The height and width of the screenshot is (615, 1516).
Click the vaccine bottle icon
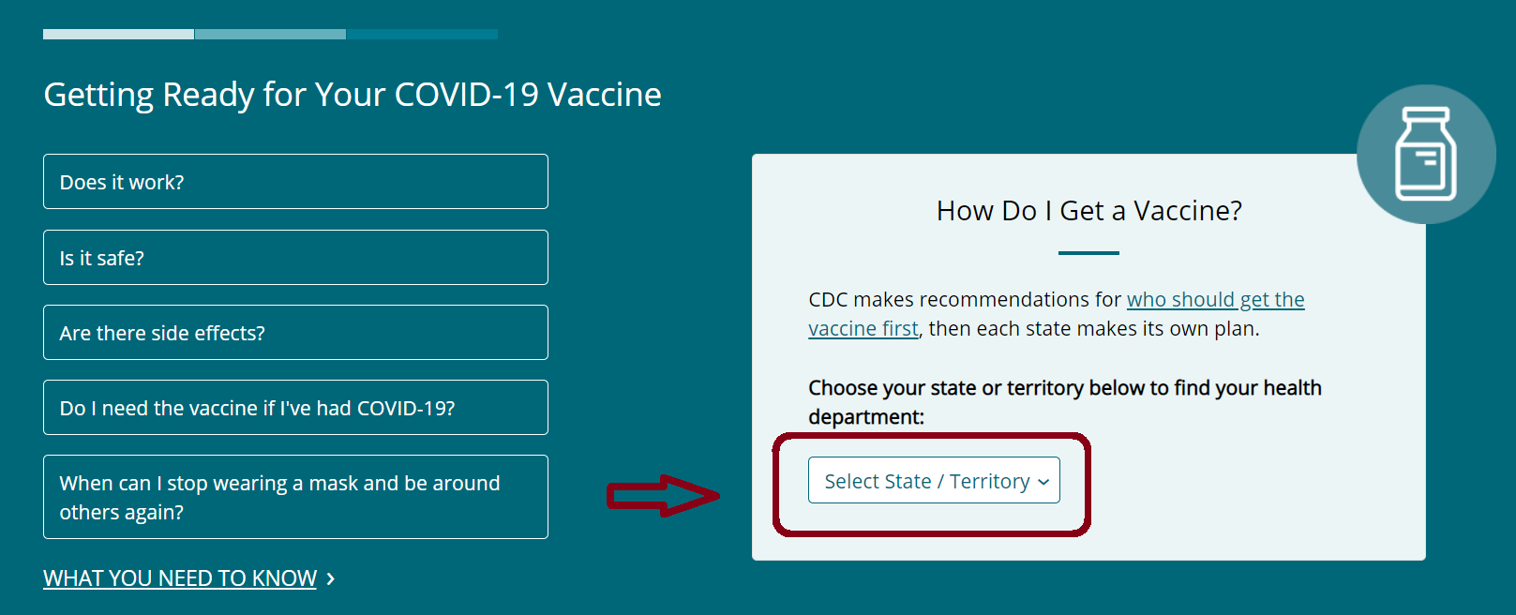(x=1426, y=154)
